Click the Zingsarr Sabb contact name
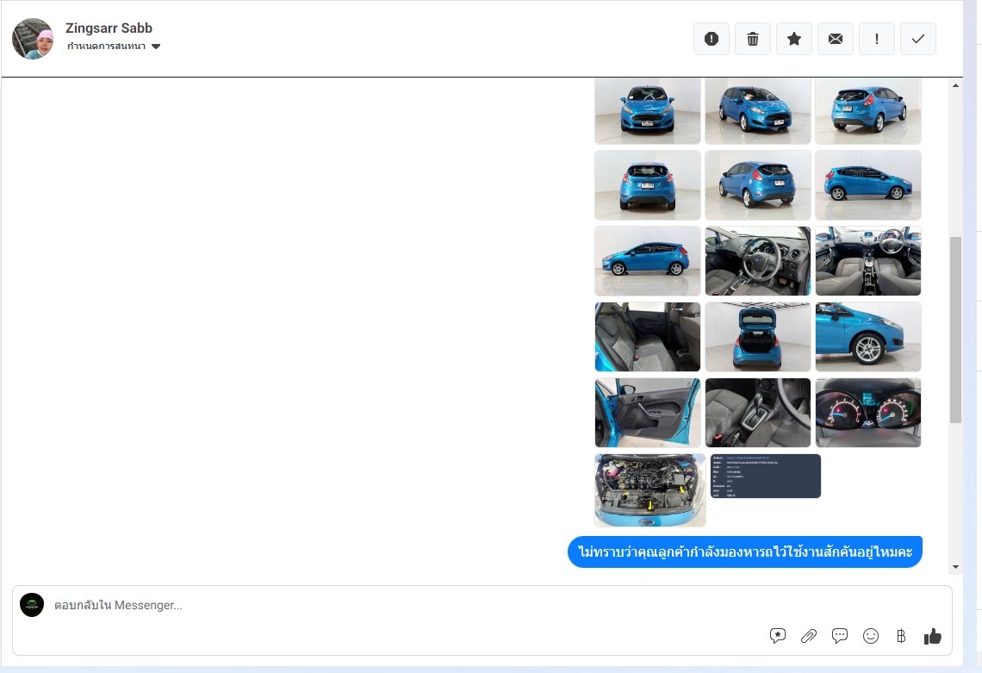982x673 pixels. point(109,28)
